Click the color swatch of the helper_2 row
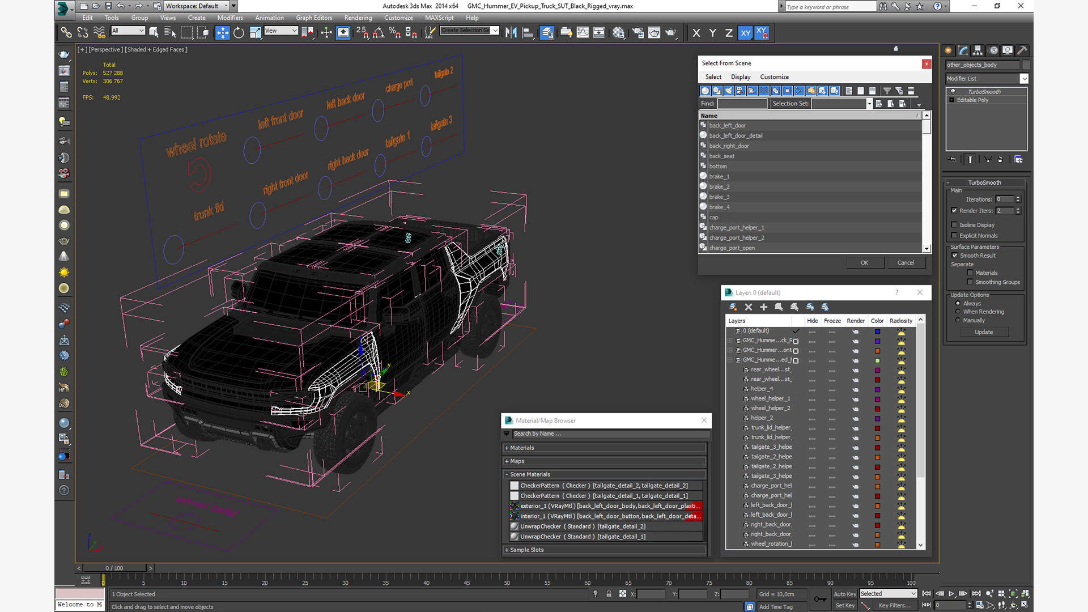 tap(877, 418)
